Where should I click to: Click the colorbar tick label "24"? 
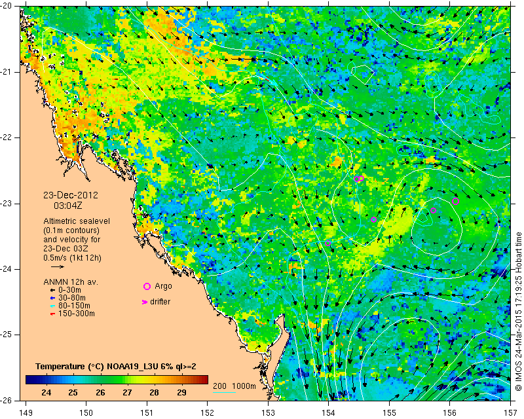(x=47, y=392)
